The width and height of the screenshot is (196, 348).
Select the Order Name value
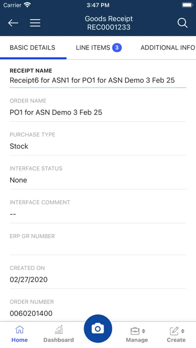click(x=56, y=112)
